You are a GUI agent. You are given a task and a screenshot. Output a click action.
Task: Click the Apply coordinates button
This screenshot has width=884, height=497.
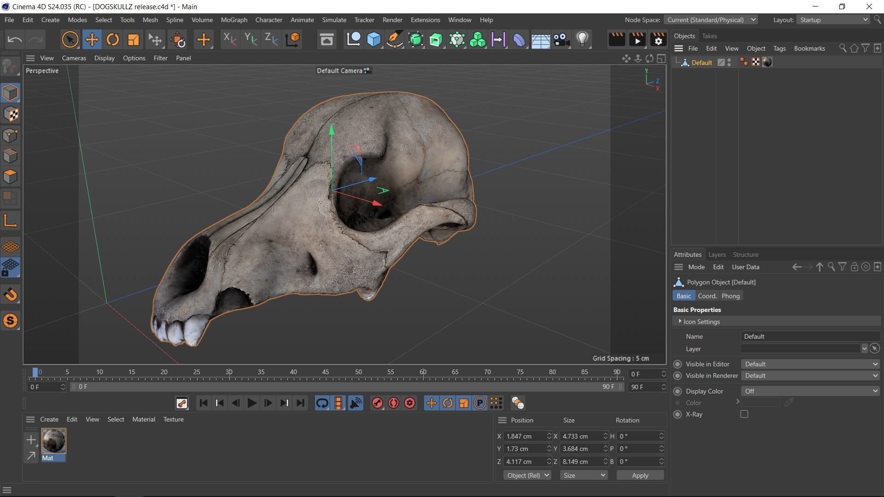click(640, 475)
